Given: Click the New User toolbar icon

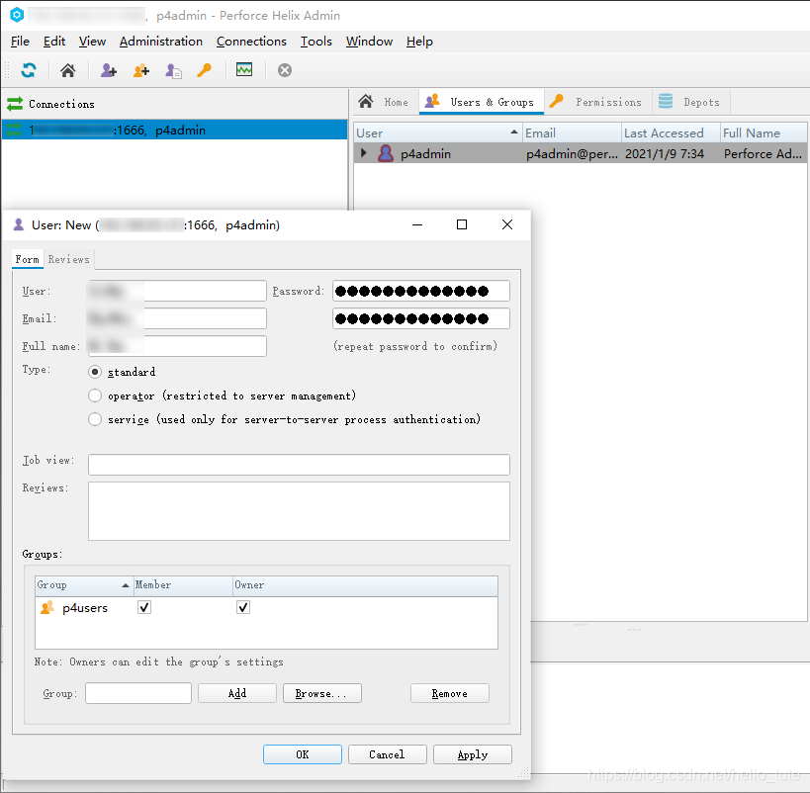Looking at the screenshot, I should point(109,70).
